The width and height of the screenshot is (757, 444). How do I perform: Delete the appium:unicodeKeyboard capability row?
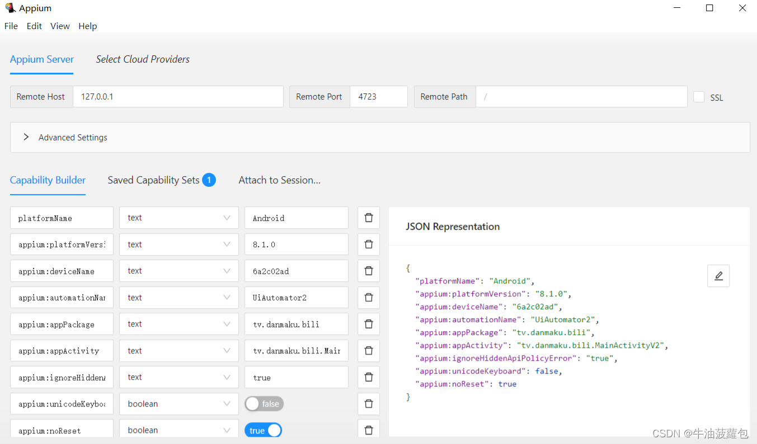369,404
